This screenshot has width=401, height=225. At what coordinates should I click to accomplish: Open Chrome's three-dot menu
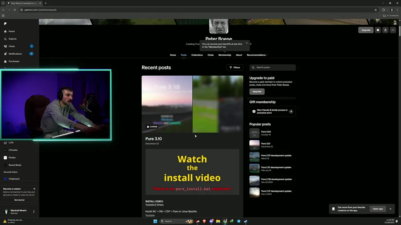[397, 10]
